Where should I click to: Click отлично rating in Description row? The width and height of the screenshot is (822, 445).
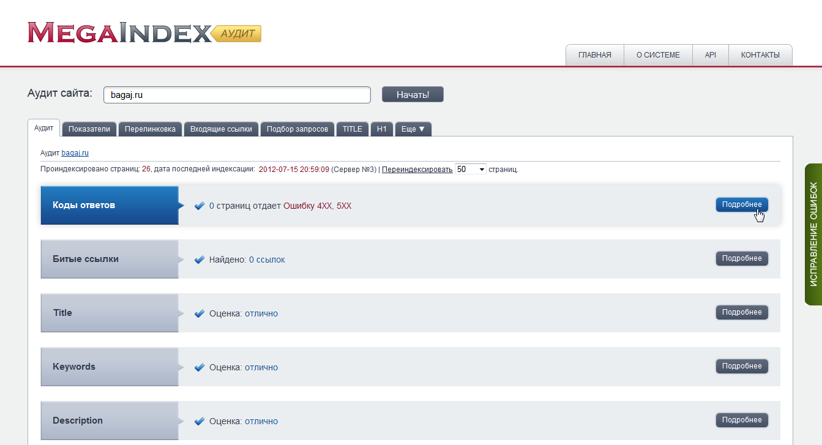click(x=261, y=421)
